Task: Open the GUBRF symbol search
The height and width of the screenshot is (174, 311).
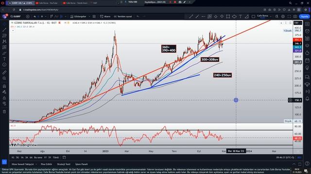Action: click(x=16, y=16)
